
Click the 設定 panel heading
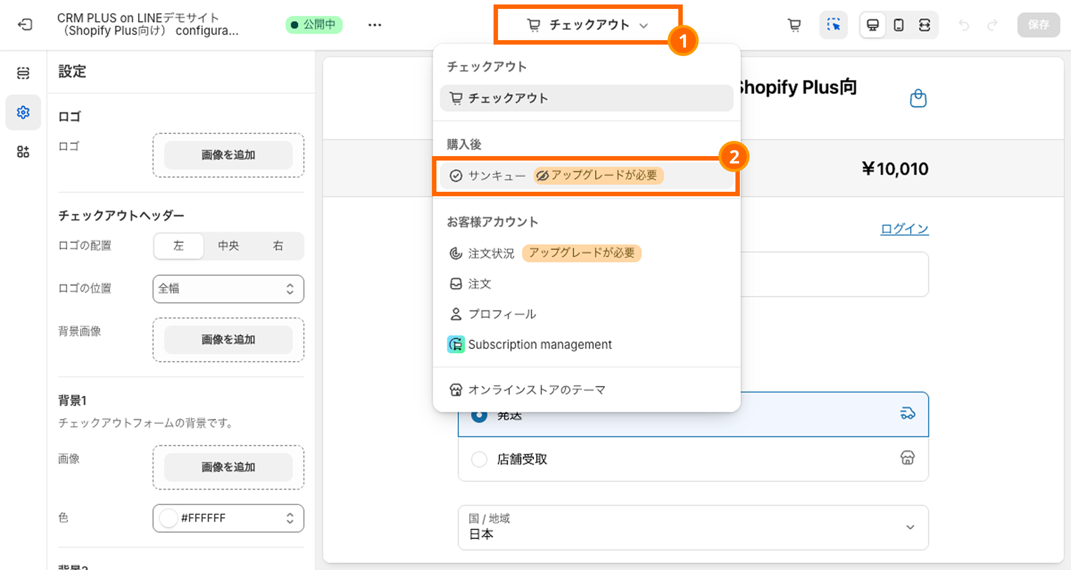coord(72,71)
